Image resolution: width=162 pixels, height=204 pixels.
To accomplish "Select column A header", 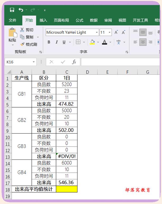I will point(22,72).
